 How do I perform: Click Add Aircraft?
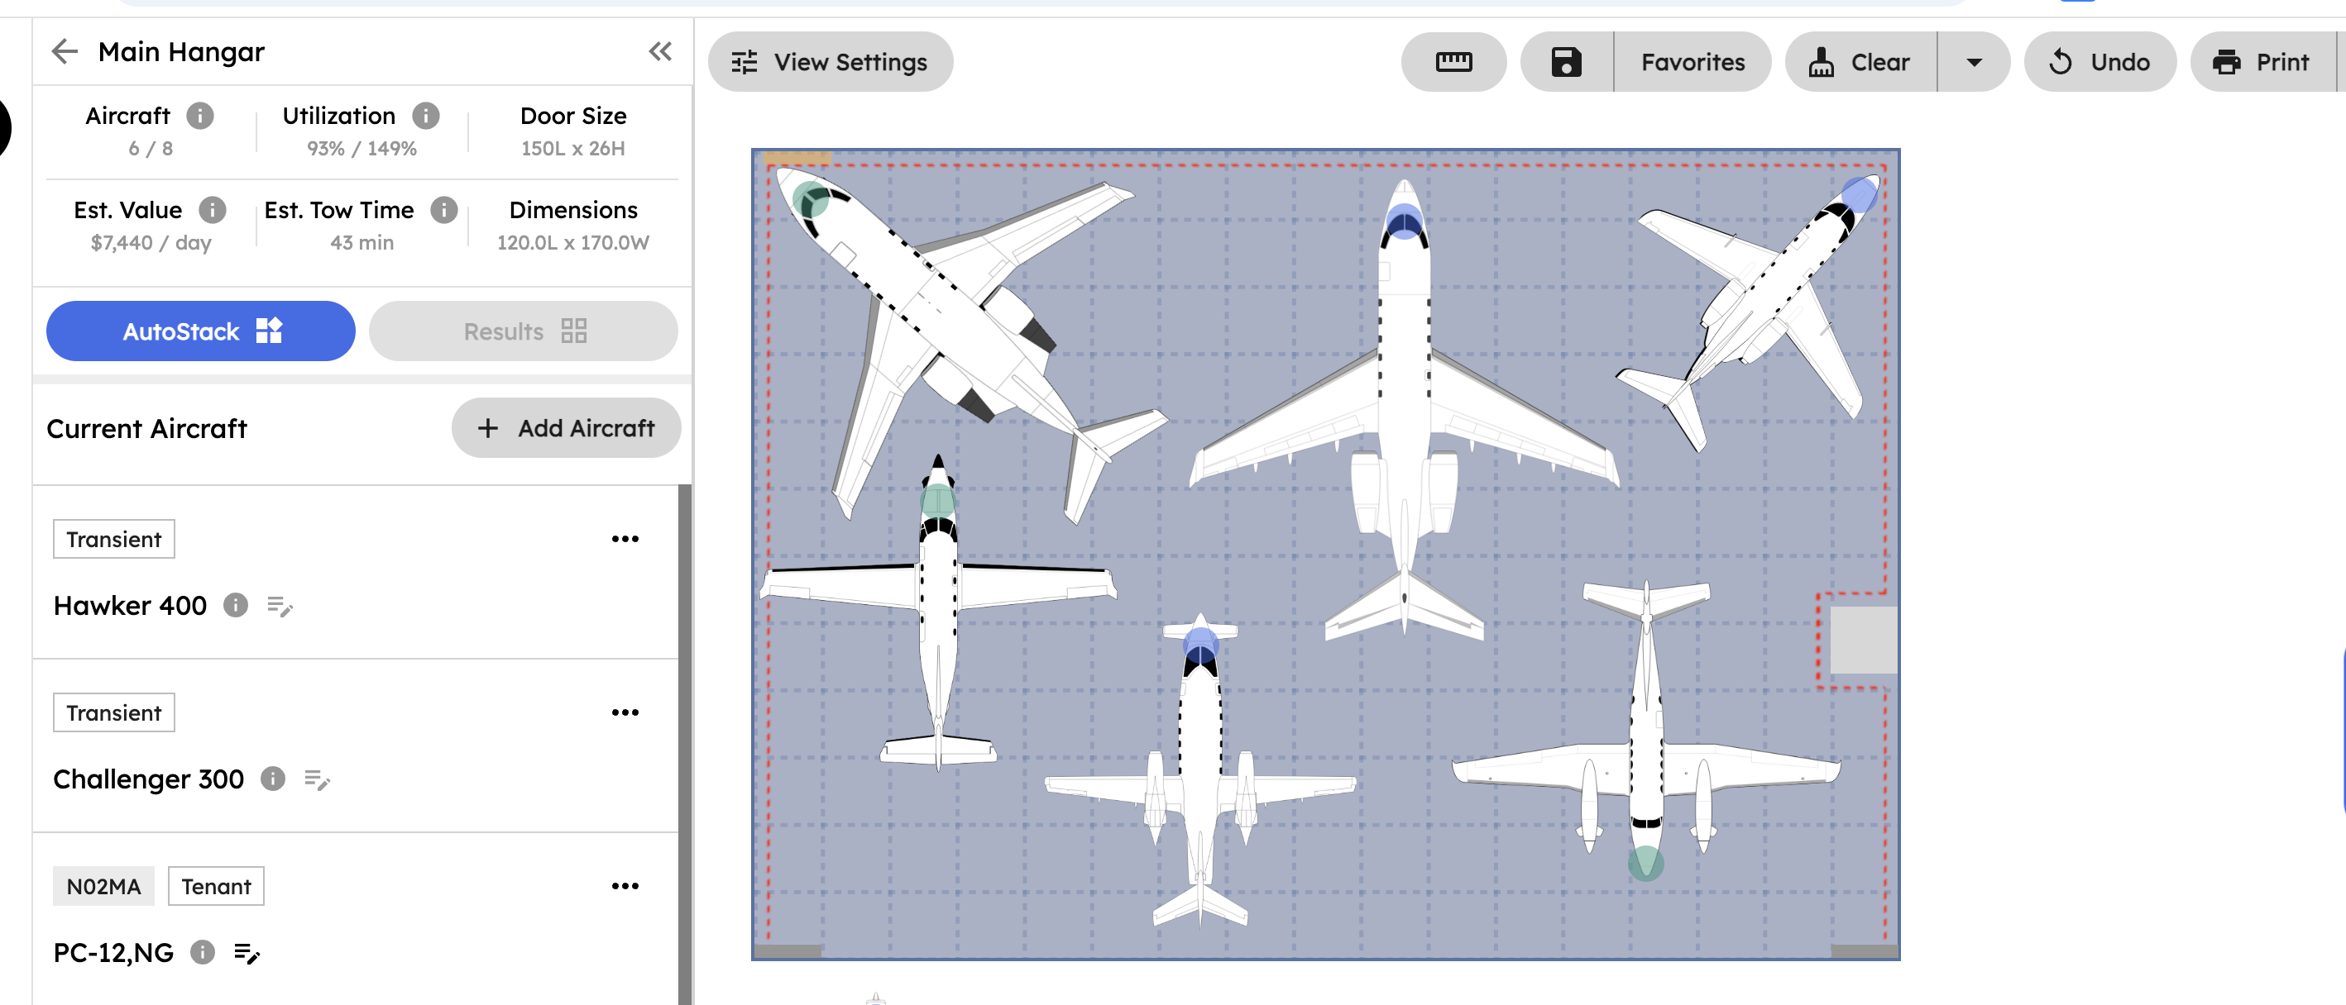[x=566, y=427]
